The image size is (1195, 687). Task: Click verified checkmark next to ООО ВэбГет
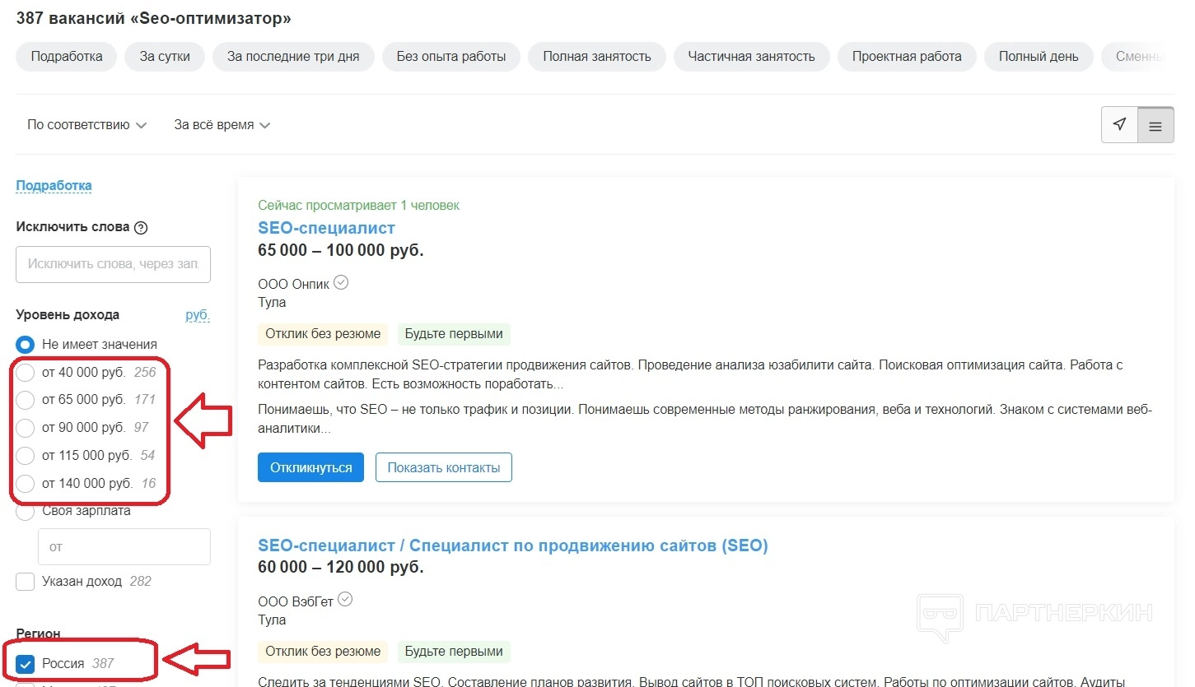click(345, 600)
